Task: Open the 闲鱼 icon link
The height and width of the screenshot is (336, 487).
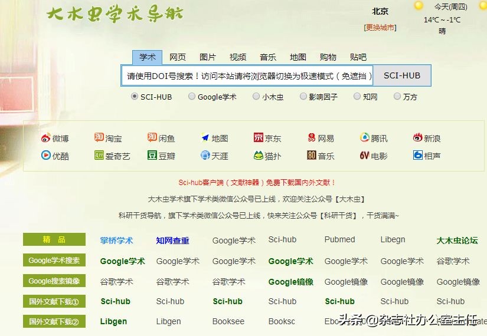Action: (152, 137)
